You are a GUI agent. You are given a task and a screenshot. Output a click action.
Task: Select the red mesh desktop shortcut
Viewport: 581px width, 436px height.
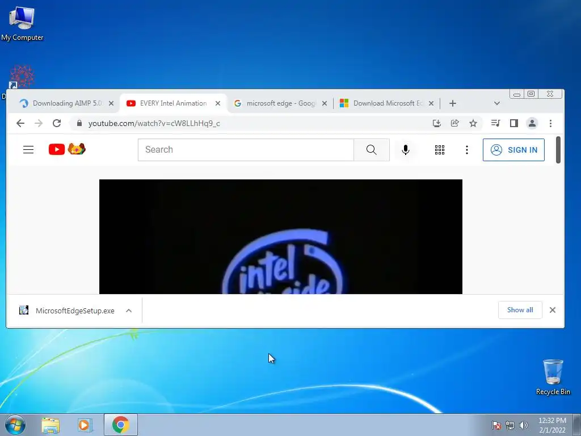click(x=21, y=77)
